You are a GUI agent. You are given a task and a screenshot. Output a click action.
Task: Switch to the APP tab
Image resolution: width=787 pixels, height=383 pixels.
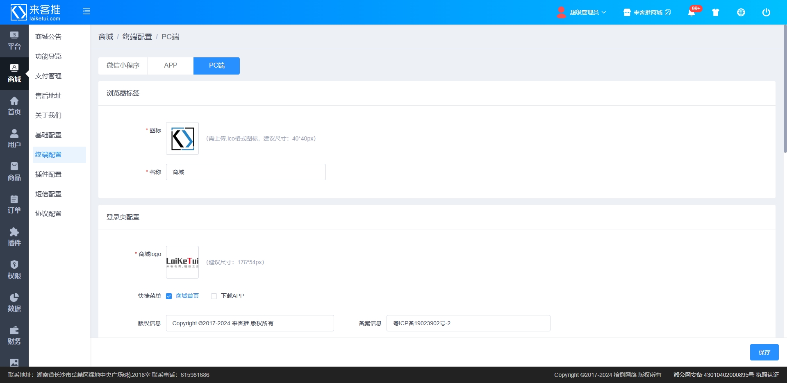[x=171, y=66]
